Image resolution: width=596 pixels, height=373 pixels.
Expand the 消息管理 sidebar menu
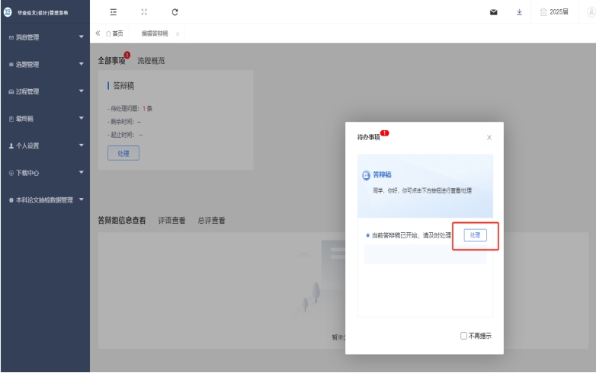tap(44, 37)
